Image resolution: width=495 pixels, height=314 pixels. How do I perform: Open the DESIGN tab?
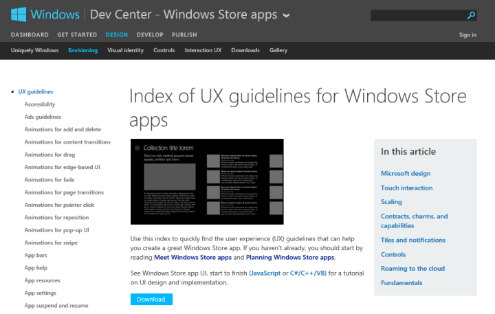[116, 34]
